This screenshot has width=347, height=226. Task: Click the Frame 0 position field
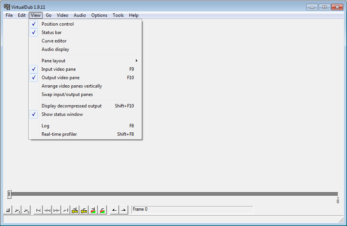[x=192, y=210]
